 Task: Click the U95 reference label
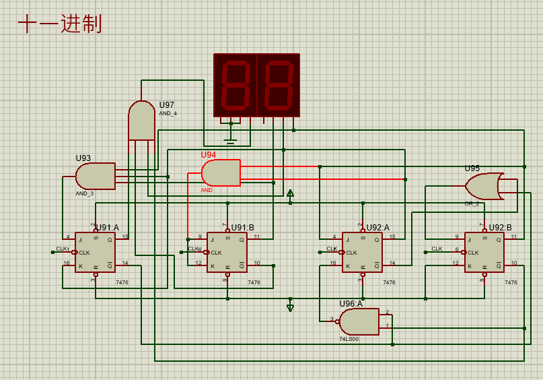pyautogui.click(x=472, y=168)
